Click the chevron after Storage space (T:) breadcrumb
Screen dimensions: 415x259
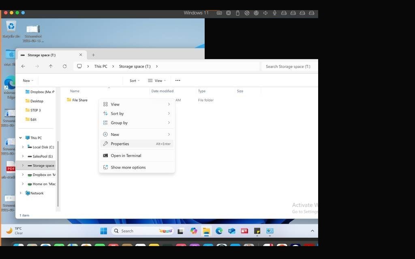pos(157,66)
